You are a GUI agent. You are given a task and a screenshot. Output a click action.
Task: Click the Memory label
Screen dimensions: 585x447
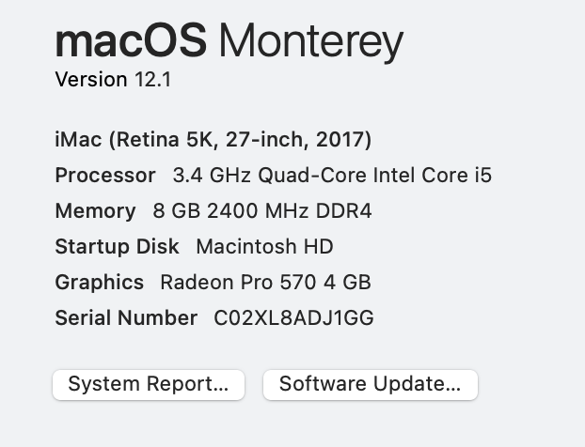(95, 211)
